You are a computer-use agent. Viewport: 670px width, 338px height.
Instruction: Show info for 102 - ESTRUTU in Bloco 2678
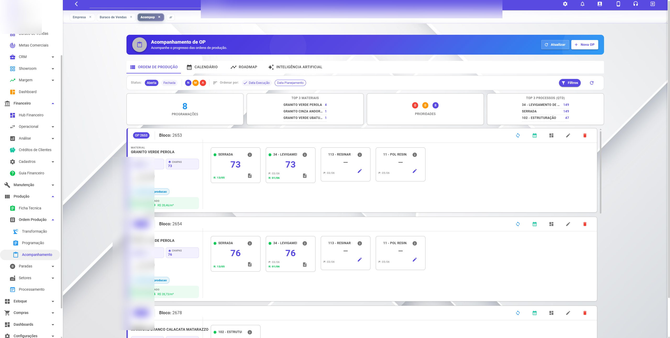point(250,332)
